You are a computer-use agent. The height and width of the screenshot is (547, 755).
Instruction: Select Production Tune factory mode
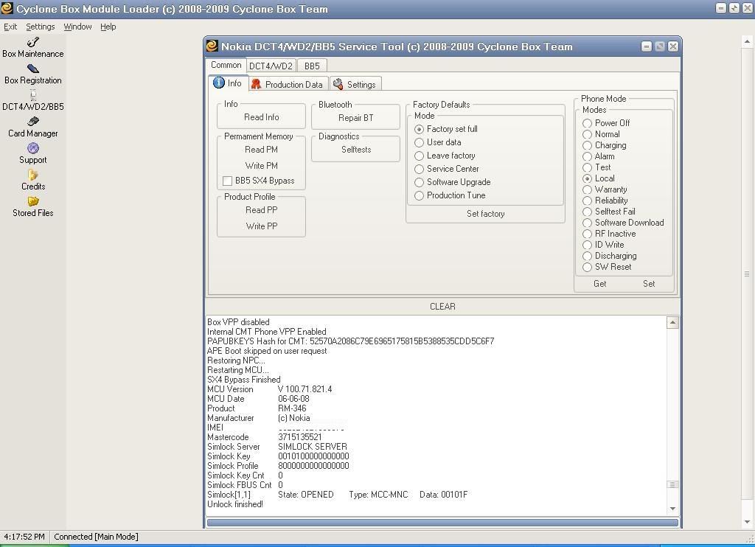pos(419,195)
